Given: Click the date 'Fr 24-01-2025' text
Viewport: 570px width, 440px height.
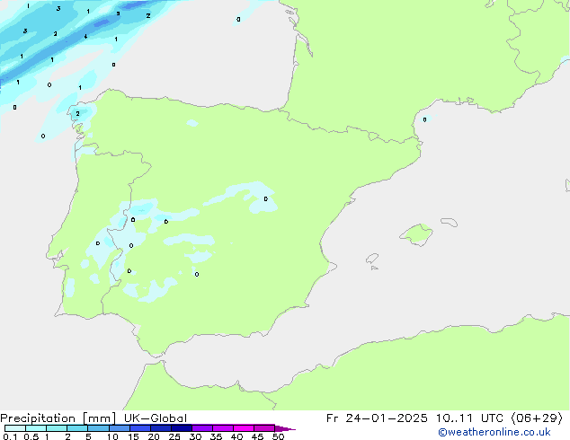Looking at the screenshot, I should click(x=377, y=418).
